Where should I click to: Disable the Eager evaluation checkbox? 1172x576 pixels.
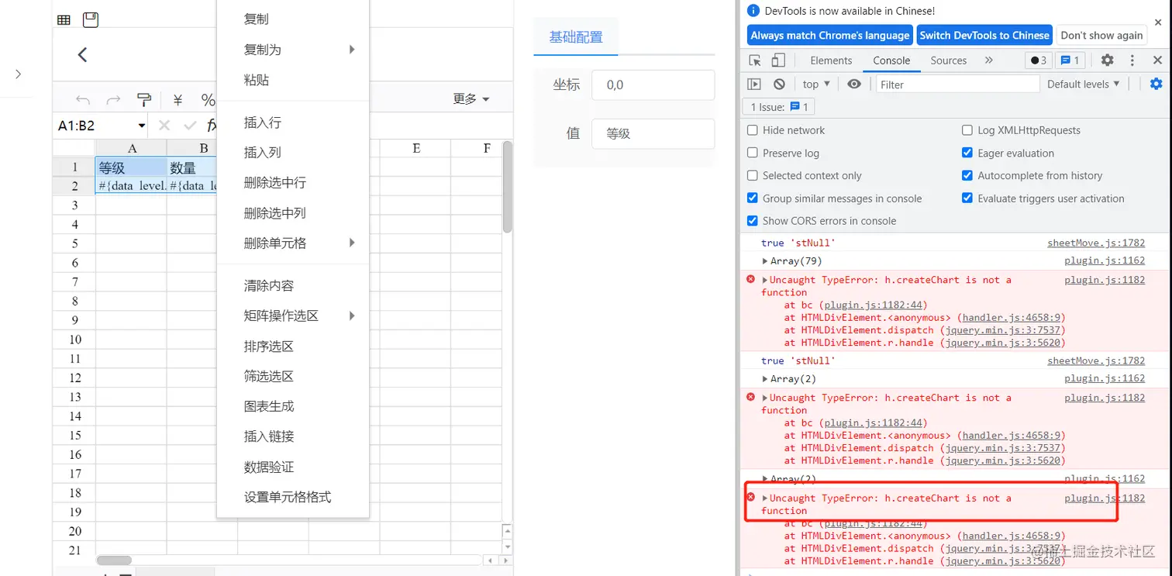tap(967, 153)
